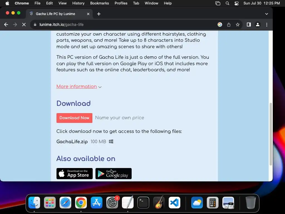Expand the tab search chevron
This screenshot has width=285, height=214.
coord(266,14)
